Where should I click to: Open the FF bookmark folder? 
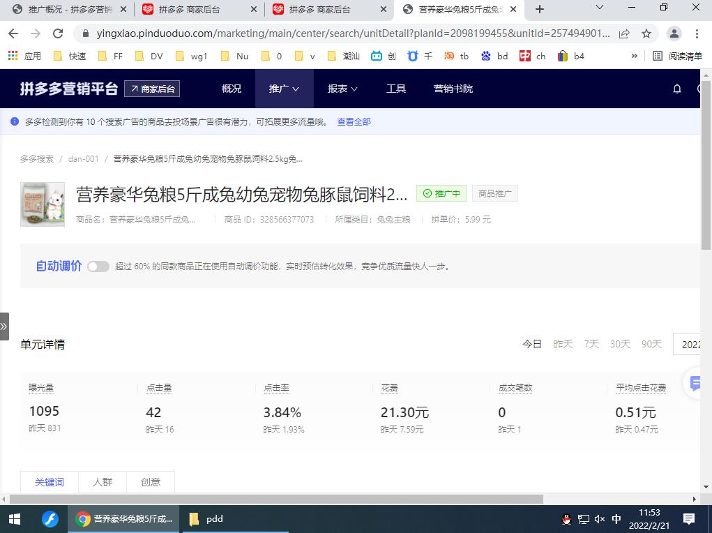click(110, 56)
